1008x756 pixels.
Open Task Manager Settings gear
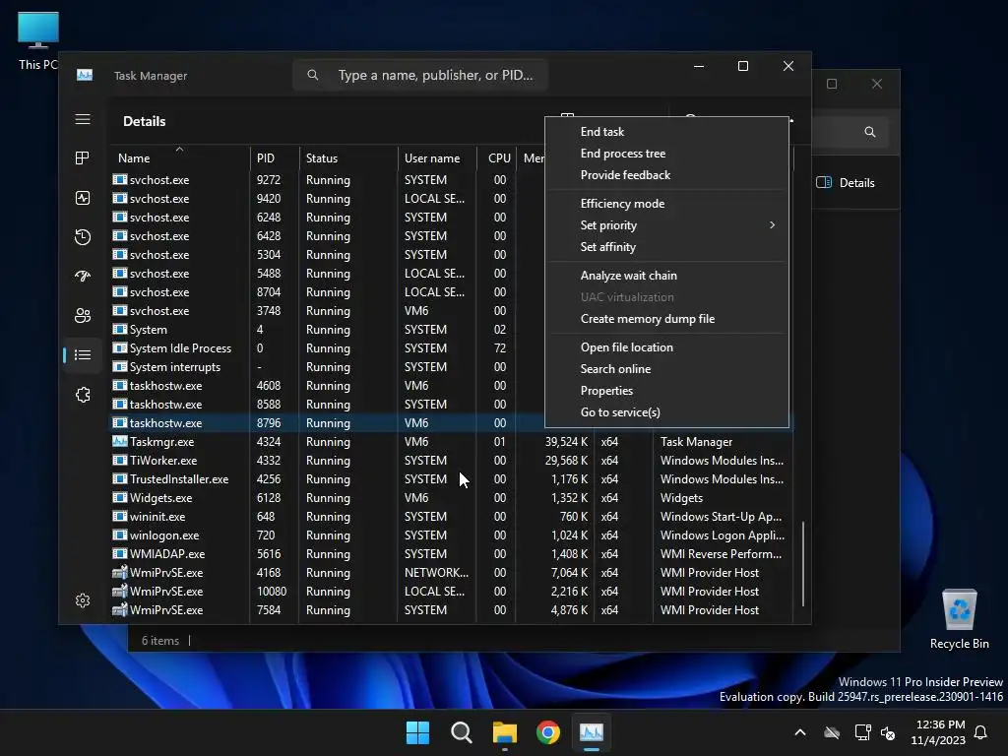(x=83, y=600)
